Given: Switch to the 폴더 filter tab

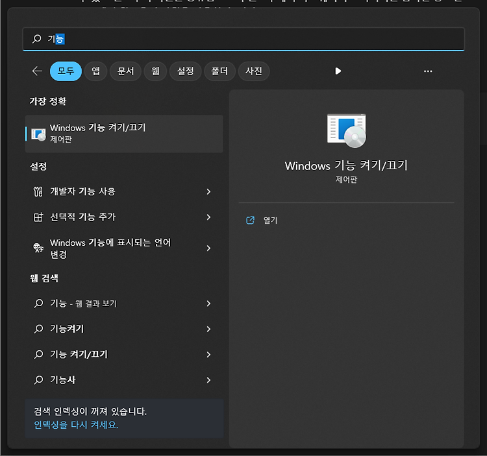Looking at the screenshot, I should tap(219, 71).
